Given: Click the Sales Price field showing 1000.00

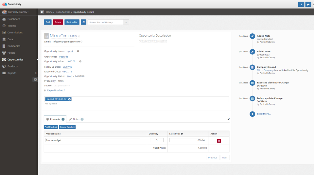Looking at the screenshot, I should tap(187, 140).
